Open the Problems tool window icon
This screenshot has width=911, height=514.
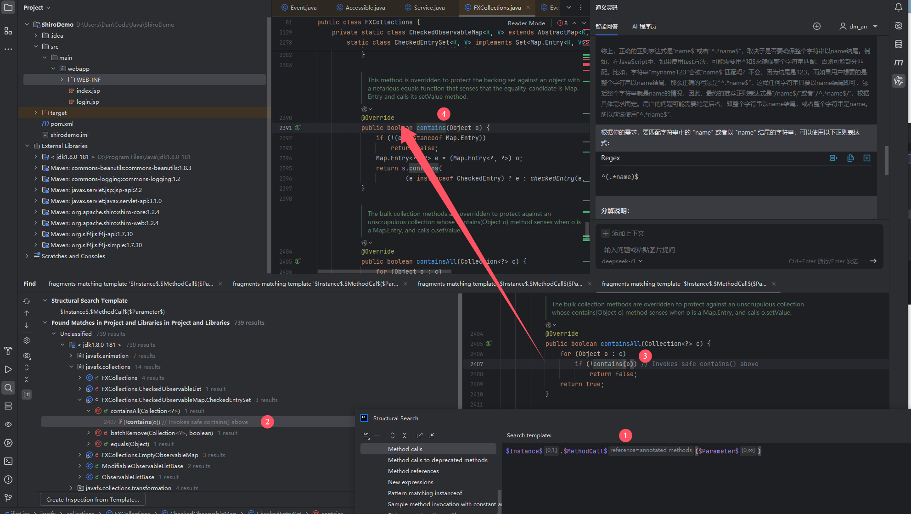tap(8, 480)
